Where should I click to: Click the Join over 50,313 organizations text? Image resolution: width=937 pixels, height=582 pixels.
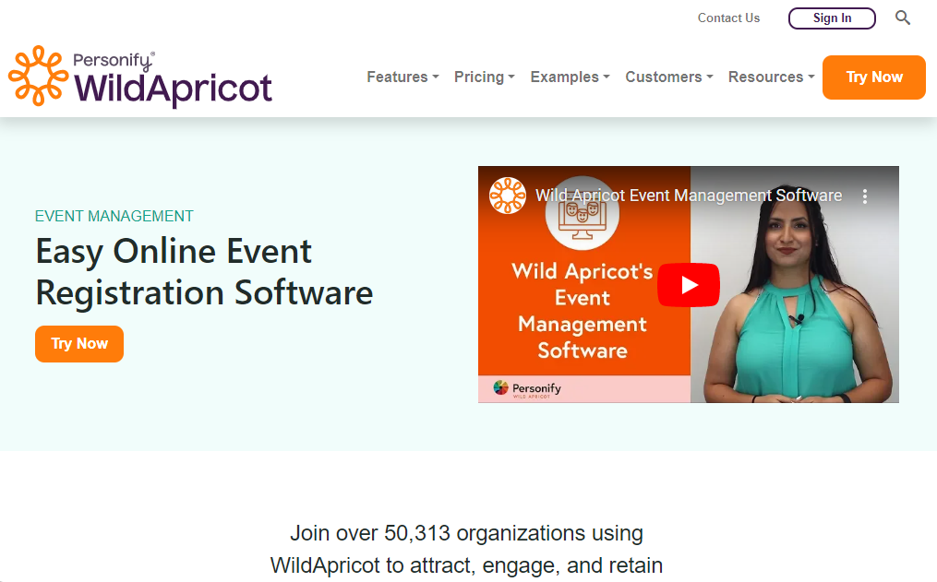pos(466,549)
